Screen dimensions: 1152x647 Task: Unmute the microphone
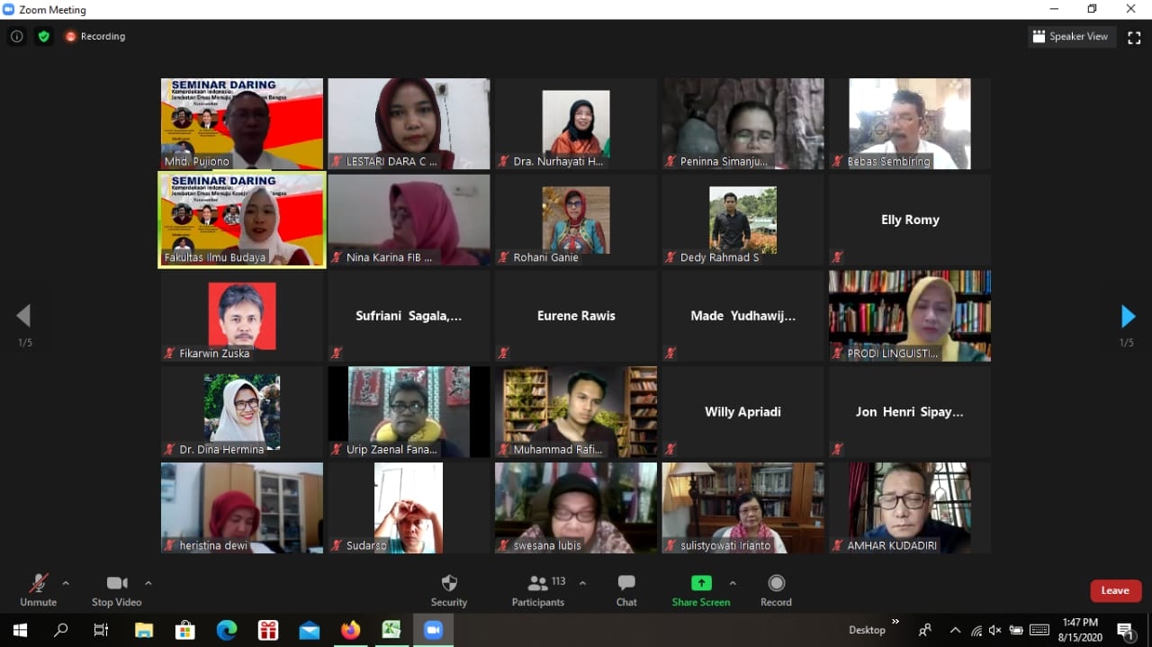tap(38, 590)
